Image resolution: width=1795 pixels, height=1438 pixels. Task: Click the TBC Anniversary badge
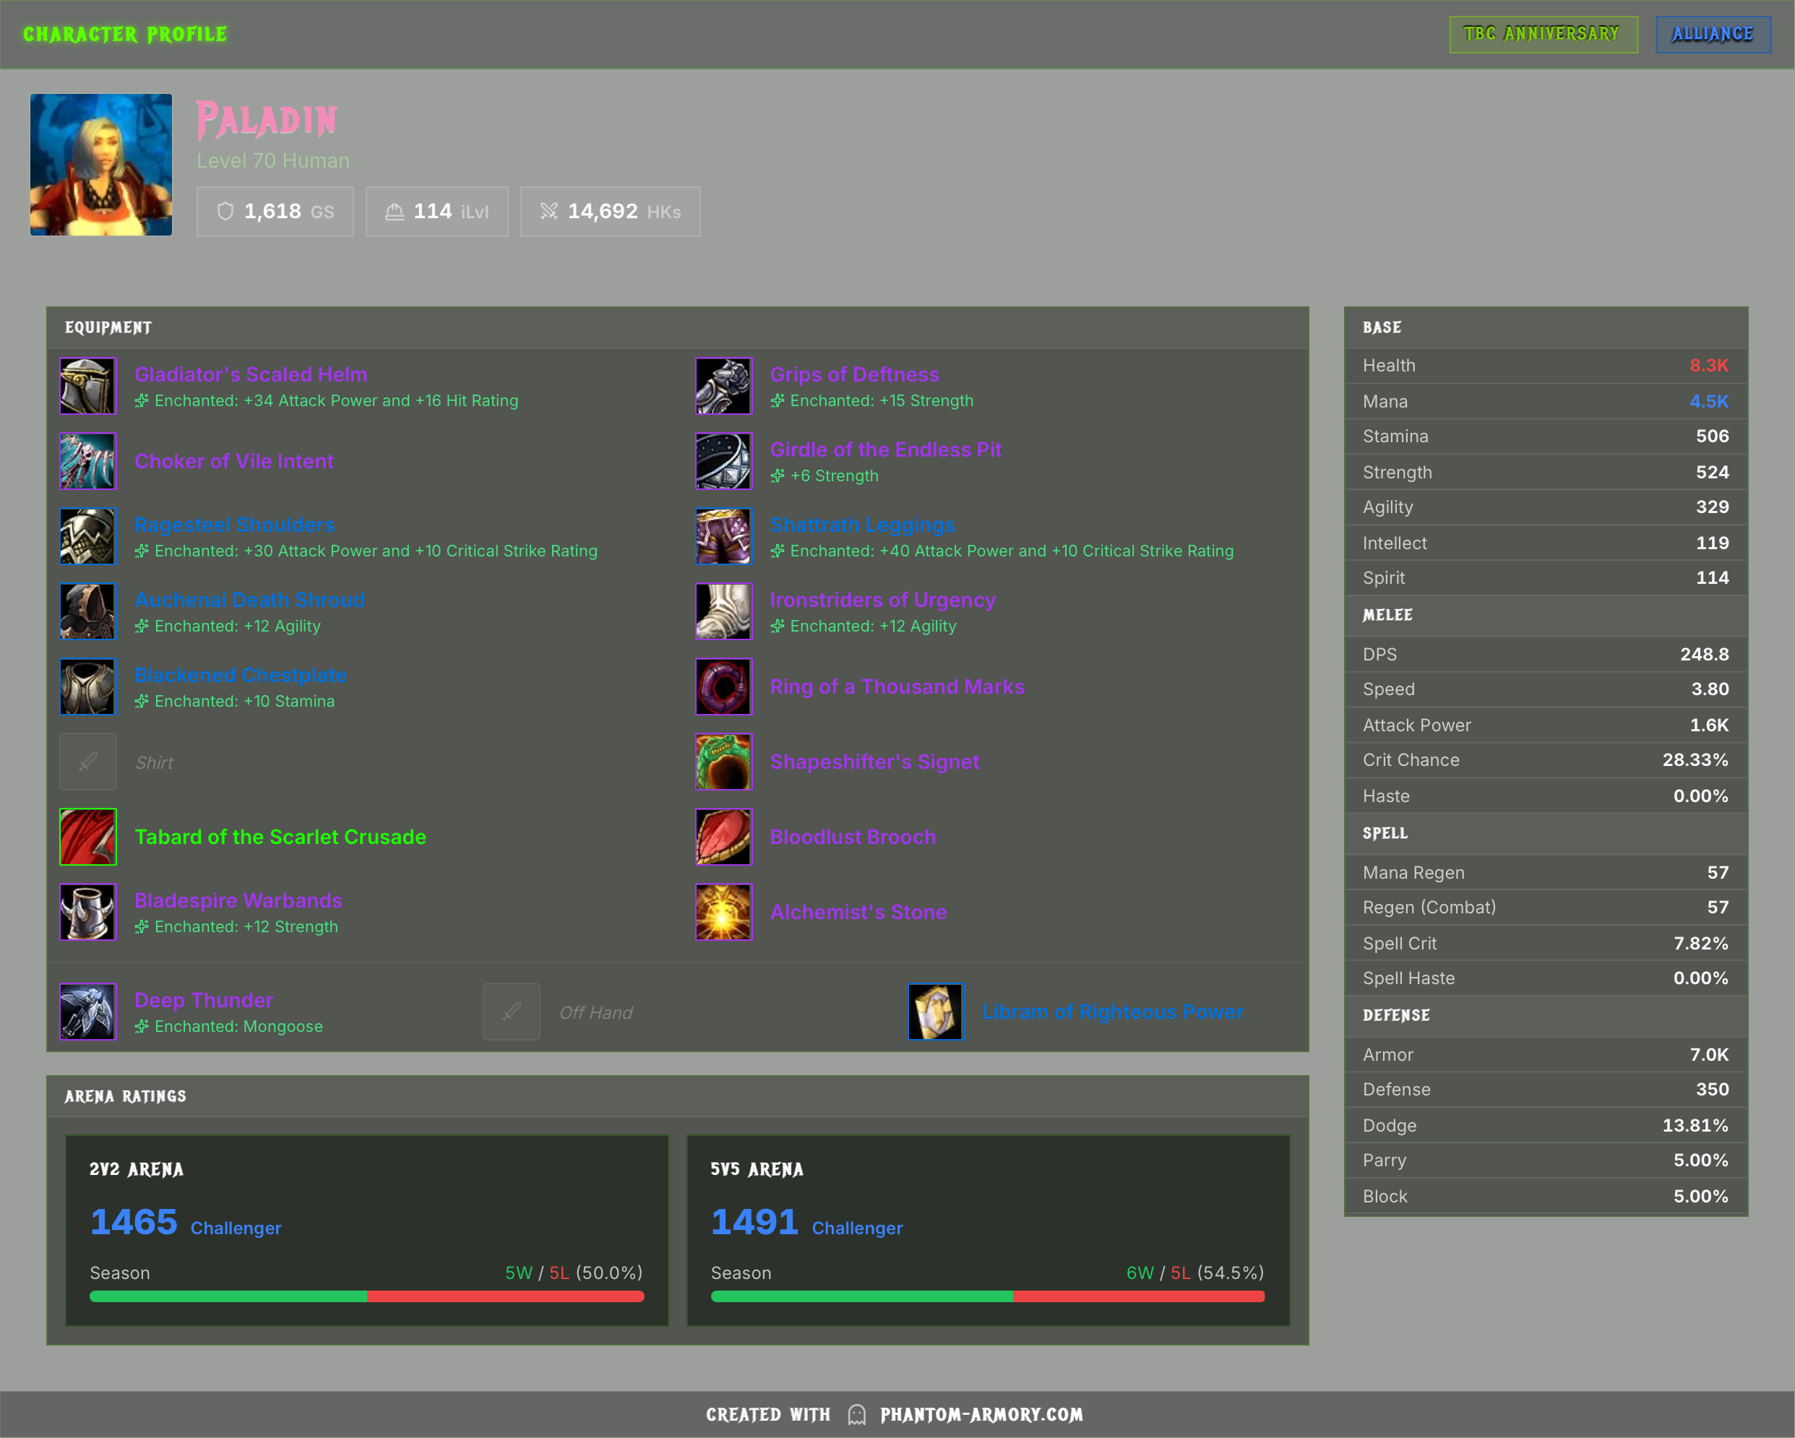(x=1543, y=34)
